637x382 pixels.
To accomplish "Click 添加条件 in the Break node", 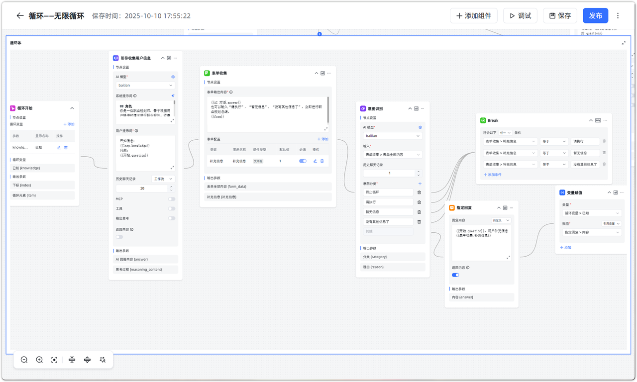I will click(x=493, y=175).
